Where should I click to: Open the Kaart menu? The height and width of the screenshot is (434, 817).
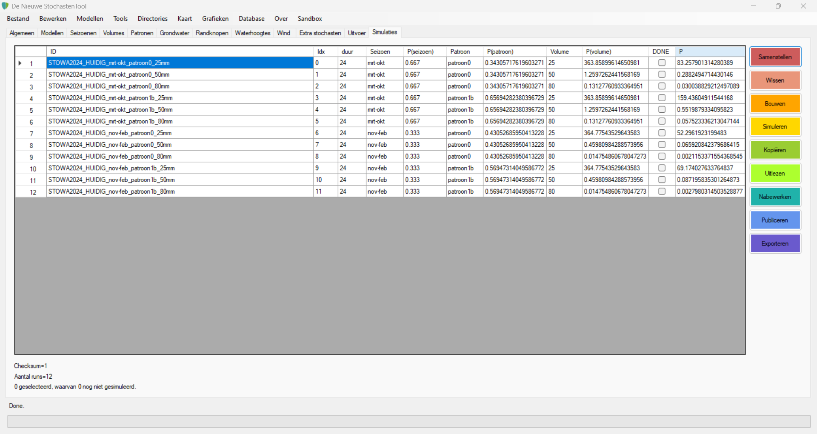click(x=185, y=19)
